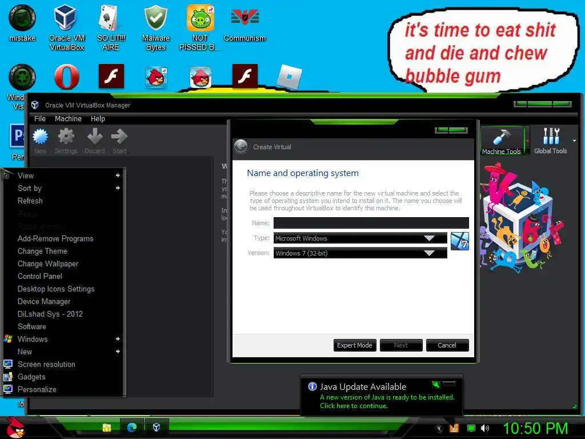Click the VirtualBox cube mascot illustration
585x439 pixels.
522,217
